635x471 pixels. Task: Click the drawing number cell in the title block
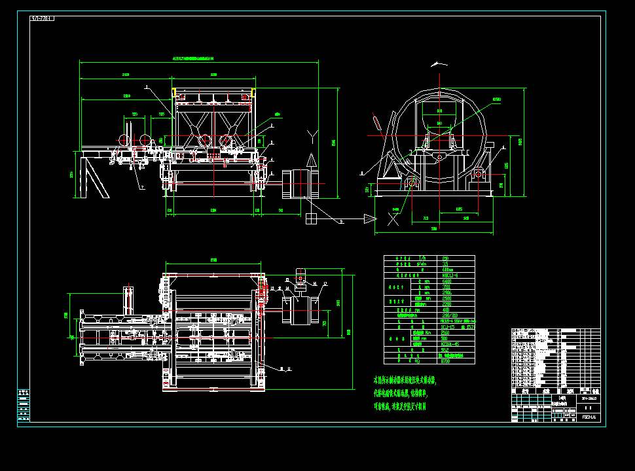tap(589, 417)
